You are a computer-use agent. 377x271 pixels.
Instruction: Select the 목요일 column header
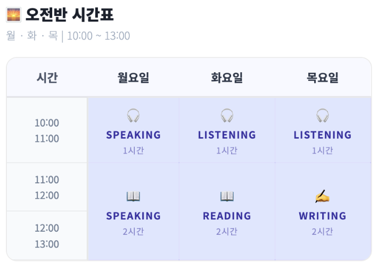pos(323,78)
